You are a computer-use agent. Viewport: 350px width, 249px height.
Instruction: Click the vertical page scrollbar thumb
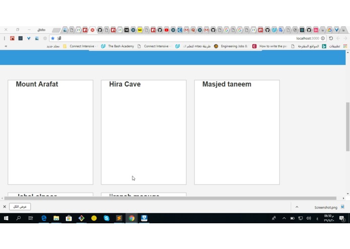click(x=347, y=127)
